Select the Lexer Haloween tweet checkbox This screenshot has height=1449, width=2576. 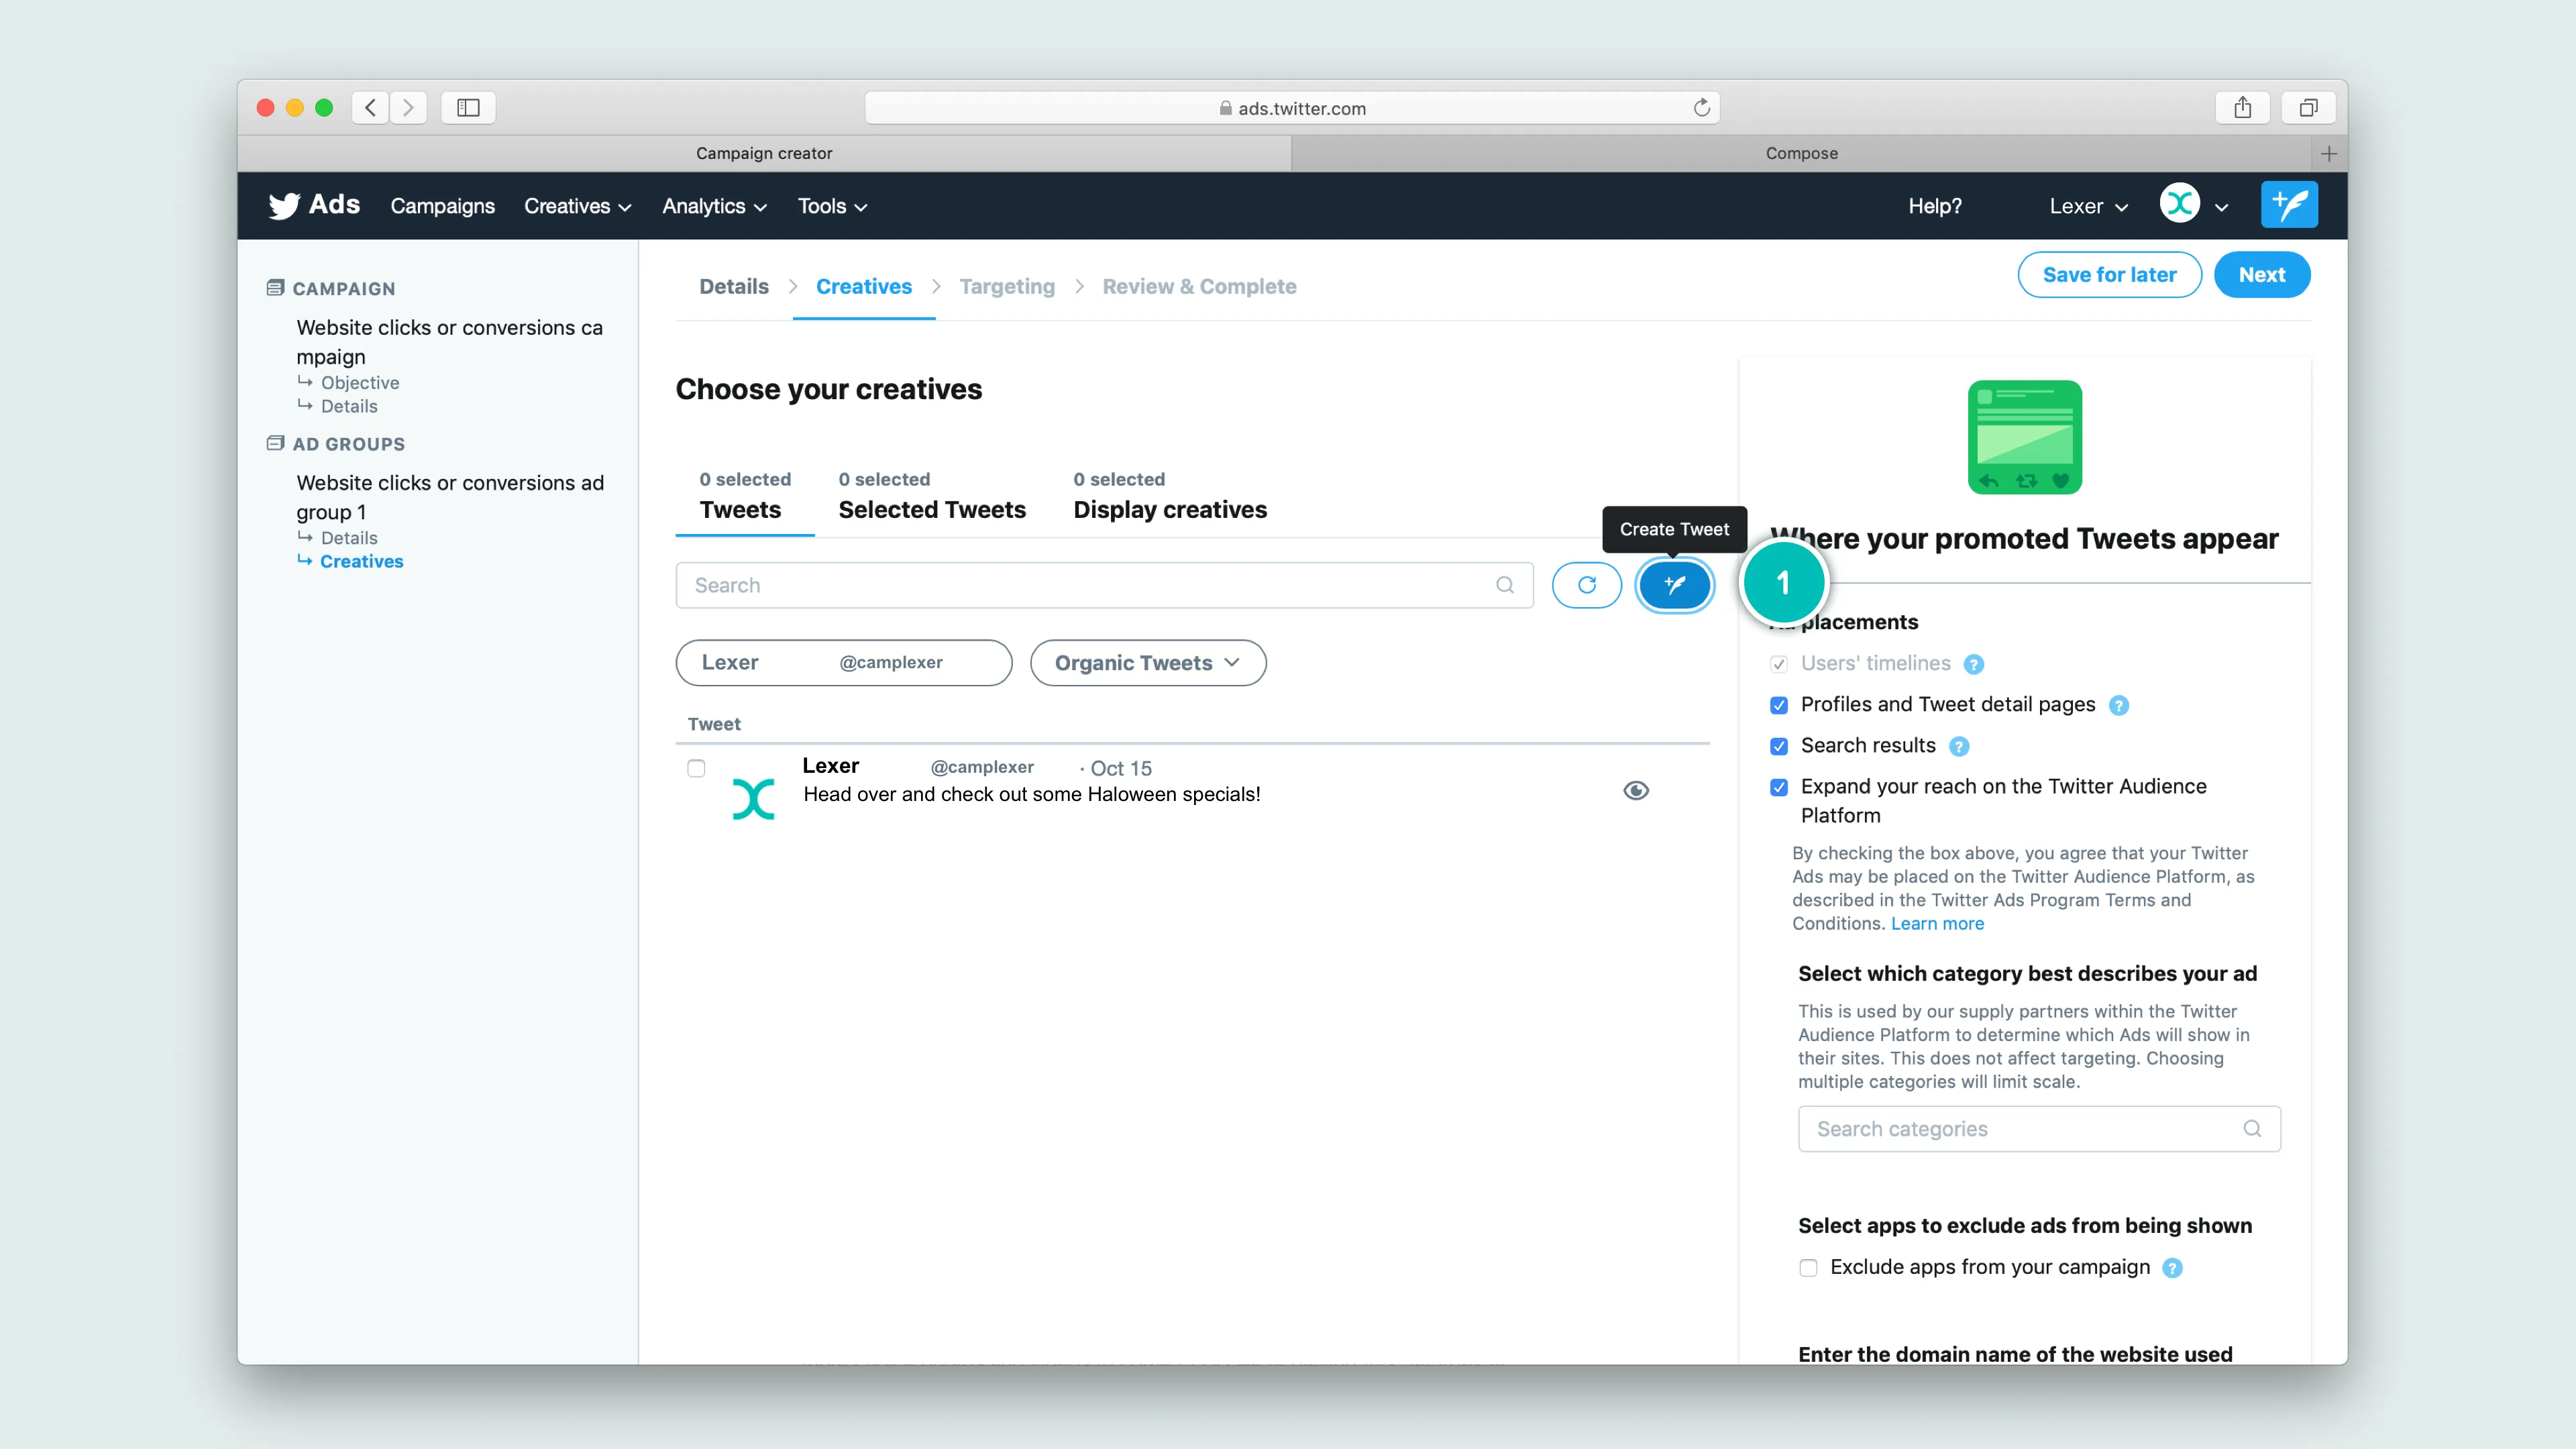click(696, 768)
